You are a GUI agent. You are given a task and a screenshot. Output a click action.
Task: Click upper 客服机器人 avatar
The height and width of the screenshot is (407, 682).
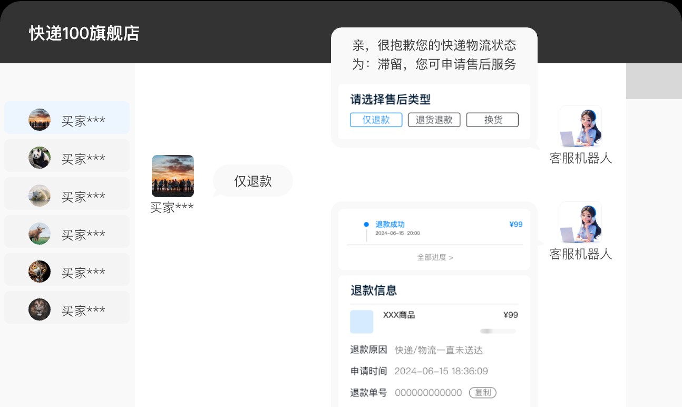point(581,127)
